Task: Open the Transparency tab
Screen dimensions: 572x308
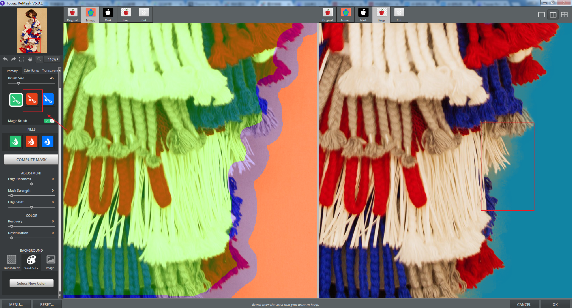Action: click(x=50, y=71)
